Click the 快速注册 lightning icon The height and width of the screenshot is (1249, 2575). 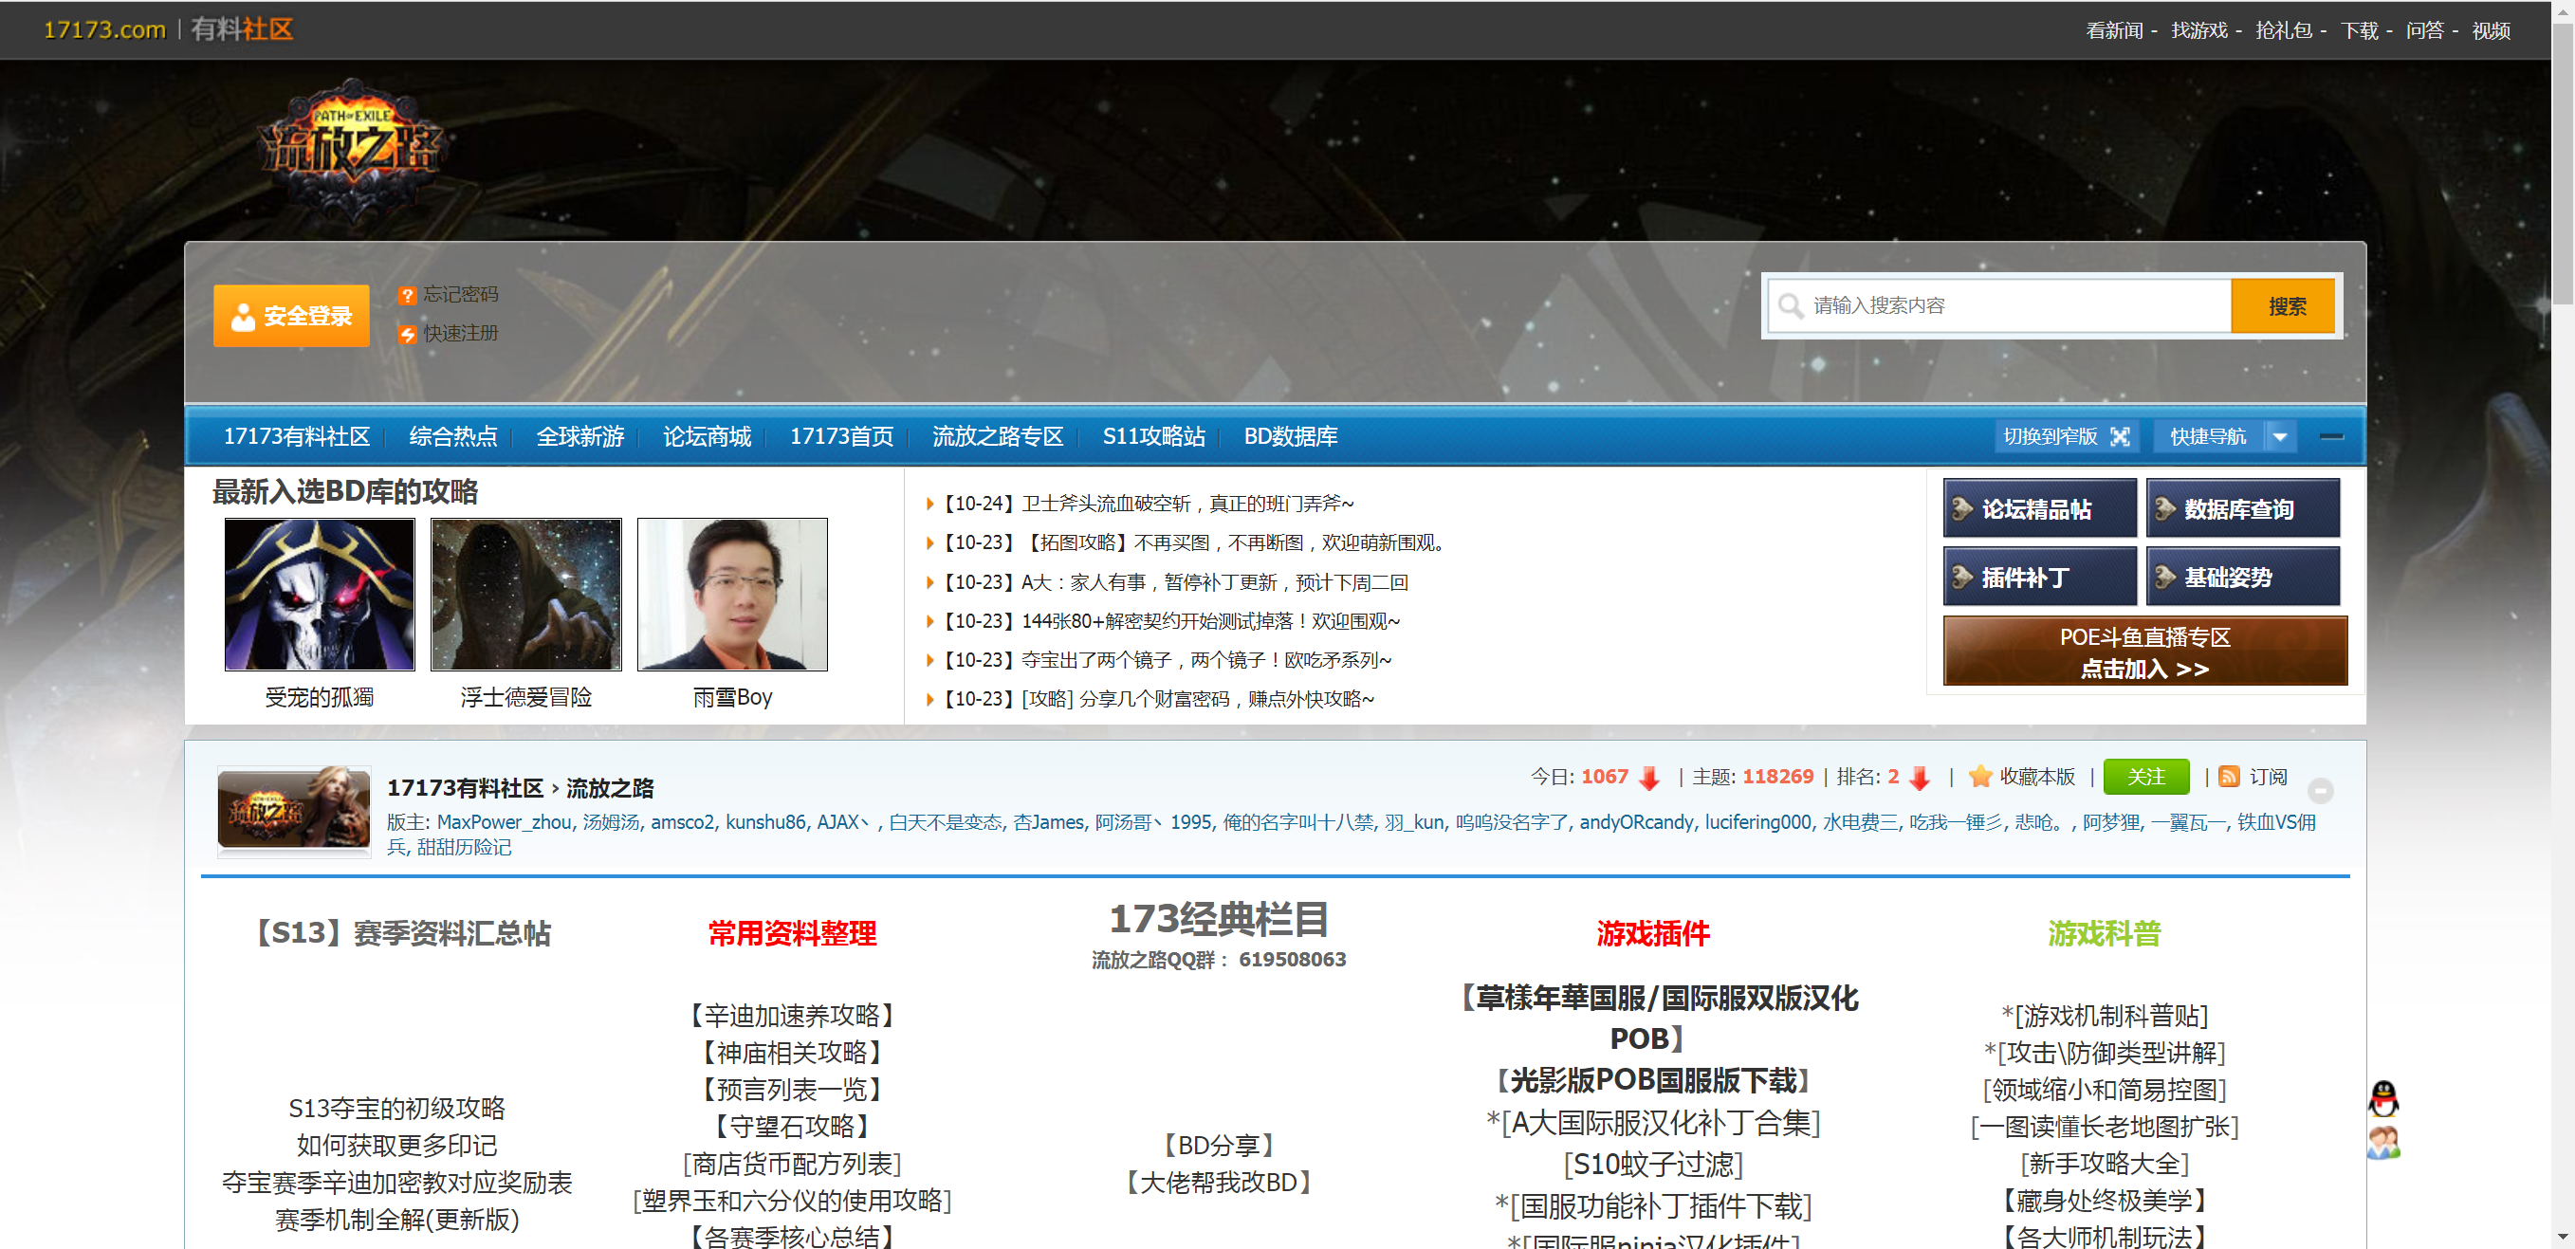point(407,334)
